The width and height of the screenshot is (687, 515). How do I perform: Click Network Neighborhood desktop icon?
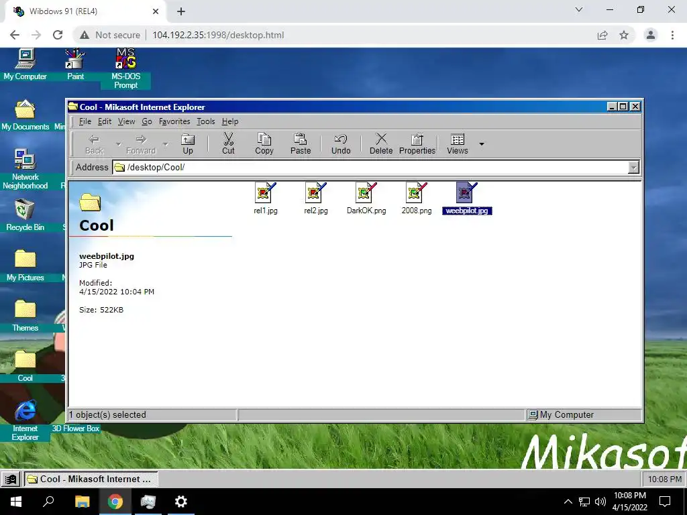pos(25,169)
